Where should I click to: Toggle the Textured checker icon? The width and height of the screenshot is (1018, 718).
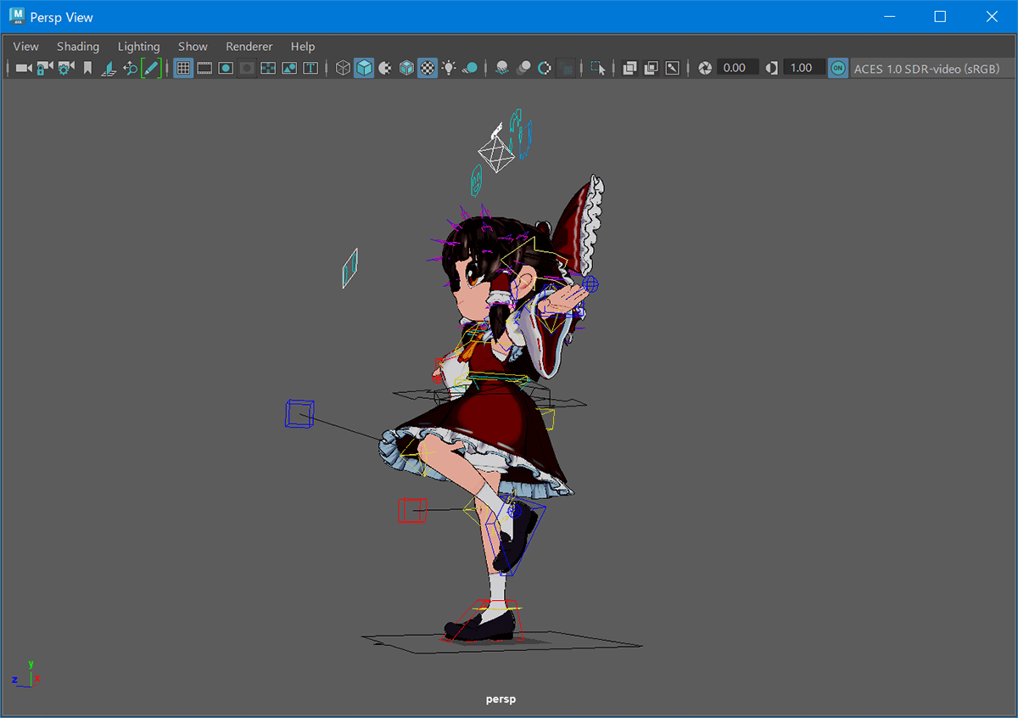tap(428, 68)
